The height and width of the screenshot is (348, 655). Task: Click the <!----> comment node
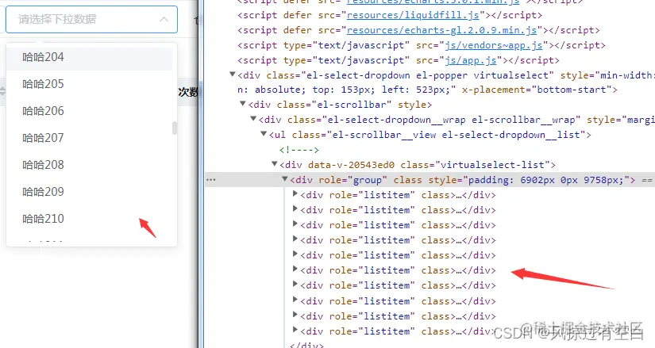point(299,150)
